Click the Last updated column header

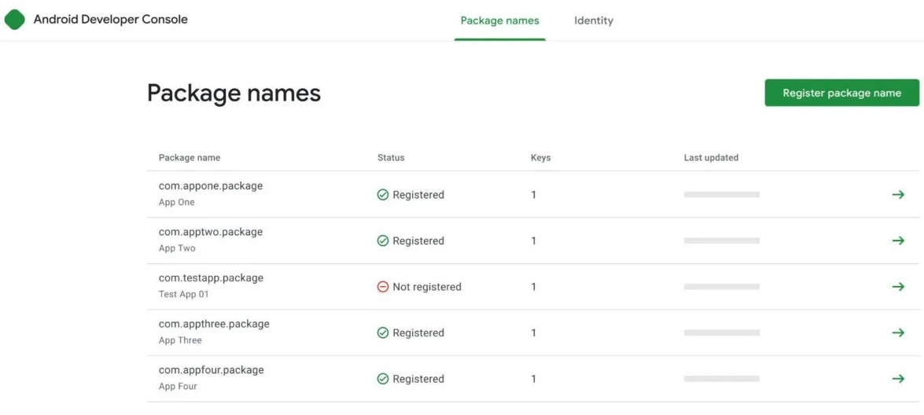pos(711,158)
